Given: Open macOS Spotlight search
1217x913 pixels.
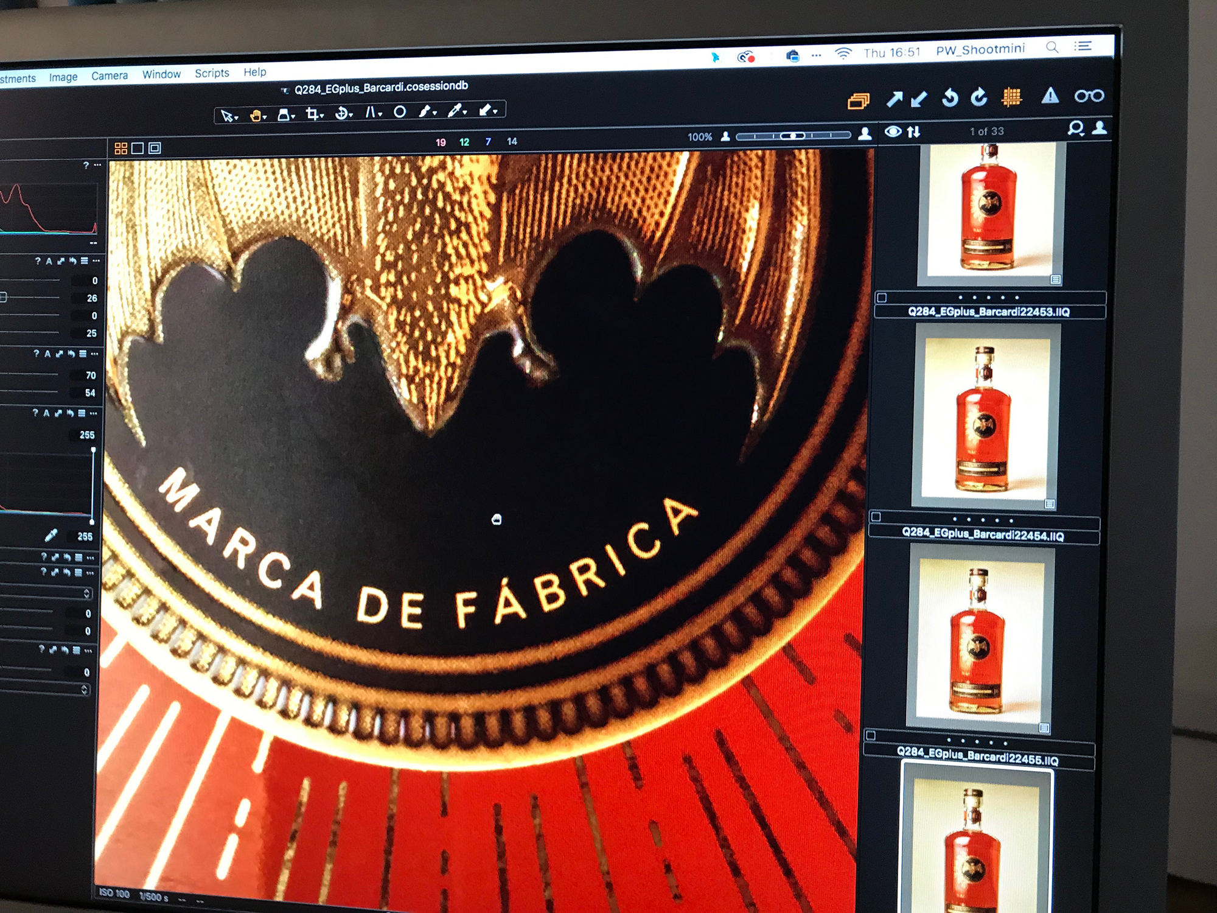Looking at the screenshot, I should pos(1052,47).
